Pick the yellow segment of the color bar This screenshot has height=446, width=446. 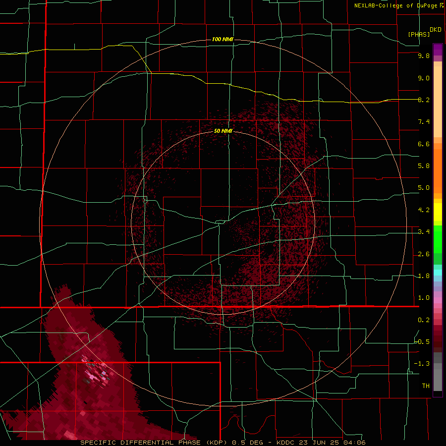coord(438,212)
